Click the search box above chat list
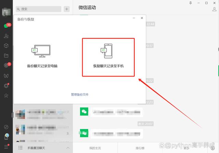Viewport: 219px width, 153px height. pos(38,9)
